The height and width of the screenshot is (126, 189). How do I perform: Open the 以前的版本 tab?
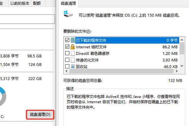click(x=20, y=3)
